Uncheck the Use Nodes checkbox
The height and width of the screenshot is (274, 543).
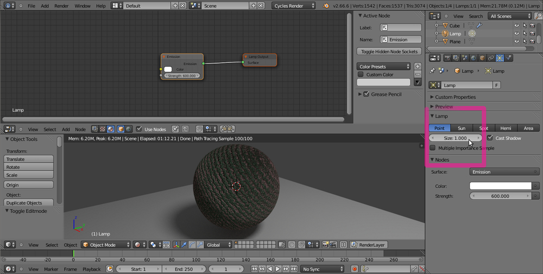click(139, 129)
